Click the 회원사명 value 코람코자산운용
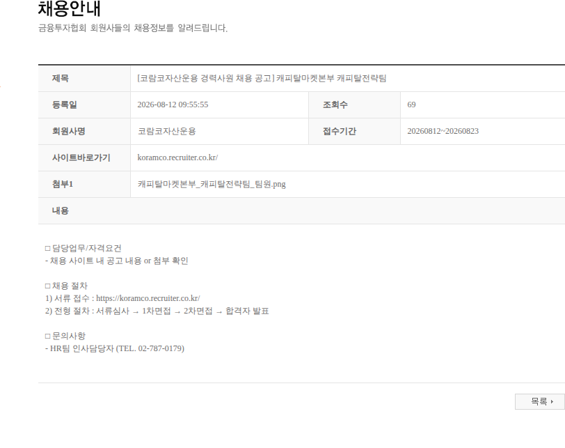Image resolution: width=565 pixels, height=448 pixels. (167, 131)
